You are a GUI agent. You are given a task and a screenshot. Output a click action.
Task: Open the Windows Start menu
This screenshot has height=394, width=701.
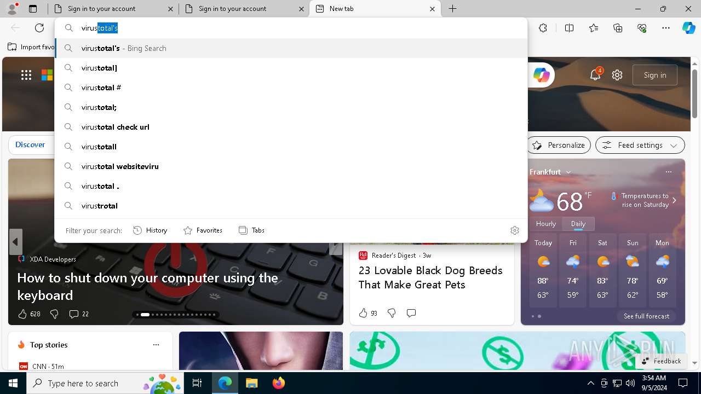[13, 383]
